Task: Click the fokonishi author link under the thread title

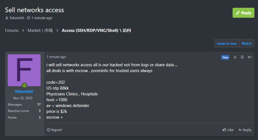Action: [17, 18]
